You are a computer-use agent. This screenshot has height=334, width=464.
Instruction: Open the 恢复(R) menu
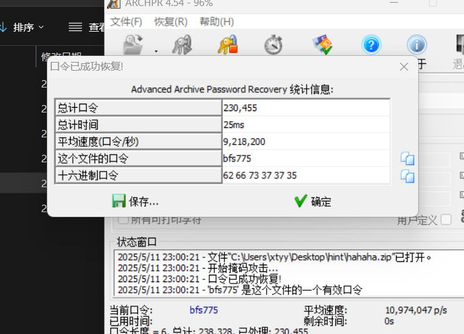[x=171, y=22]
